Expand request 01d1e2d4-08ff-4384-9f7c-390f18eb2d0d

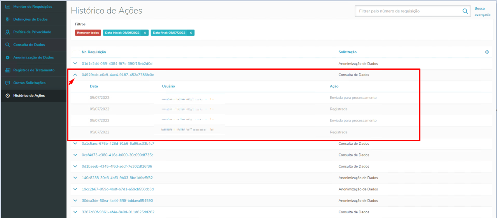click(75, 63)
